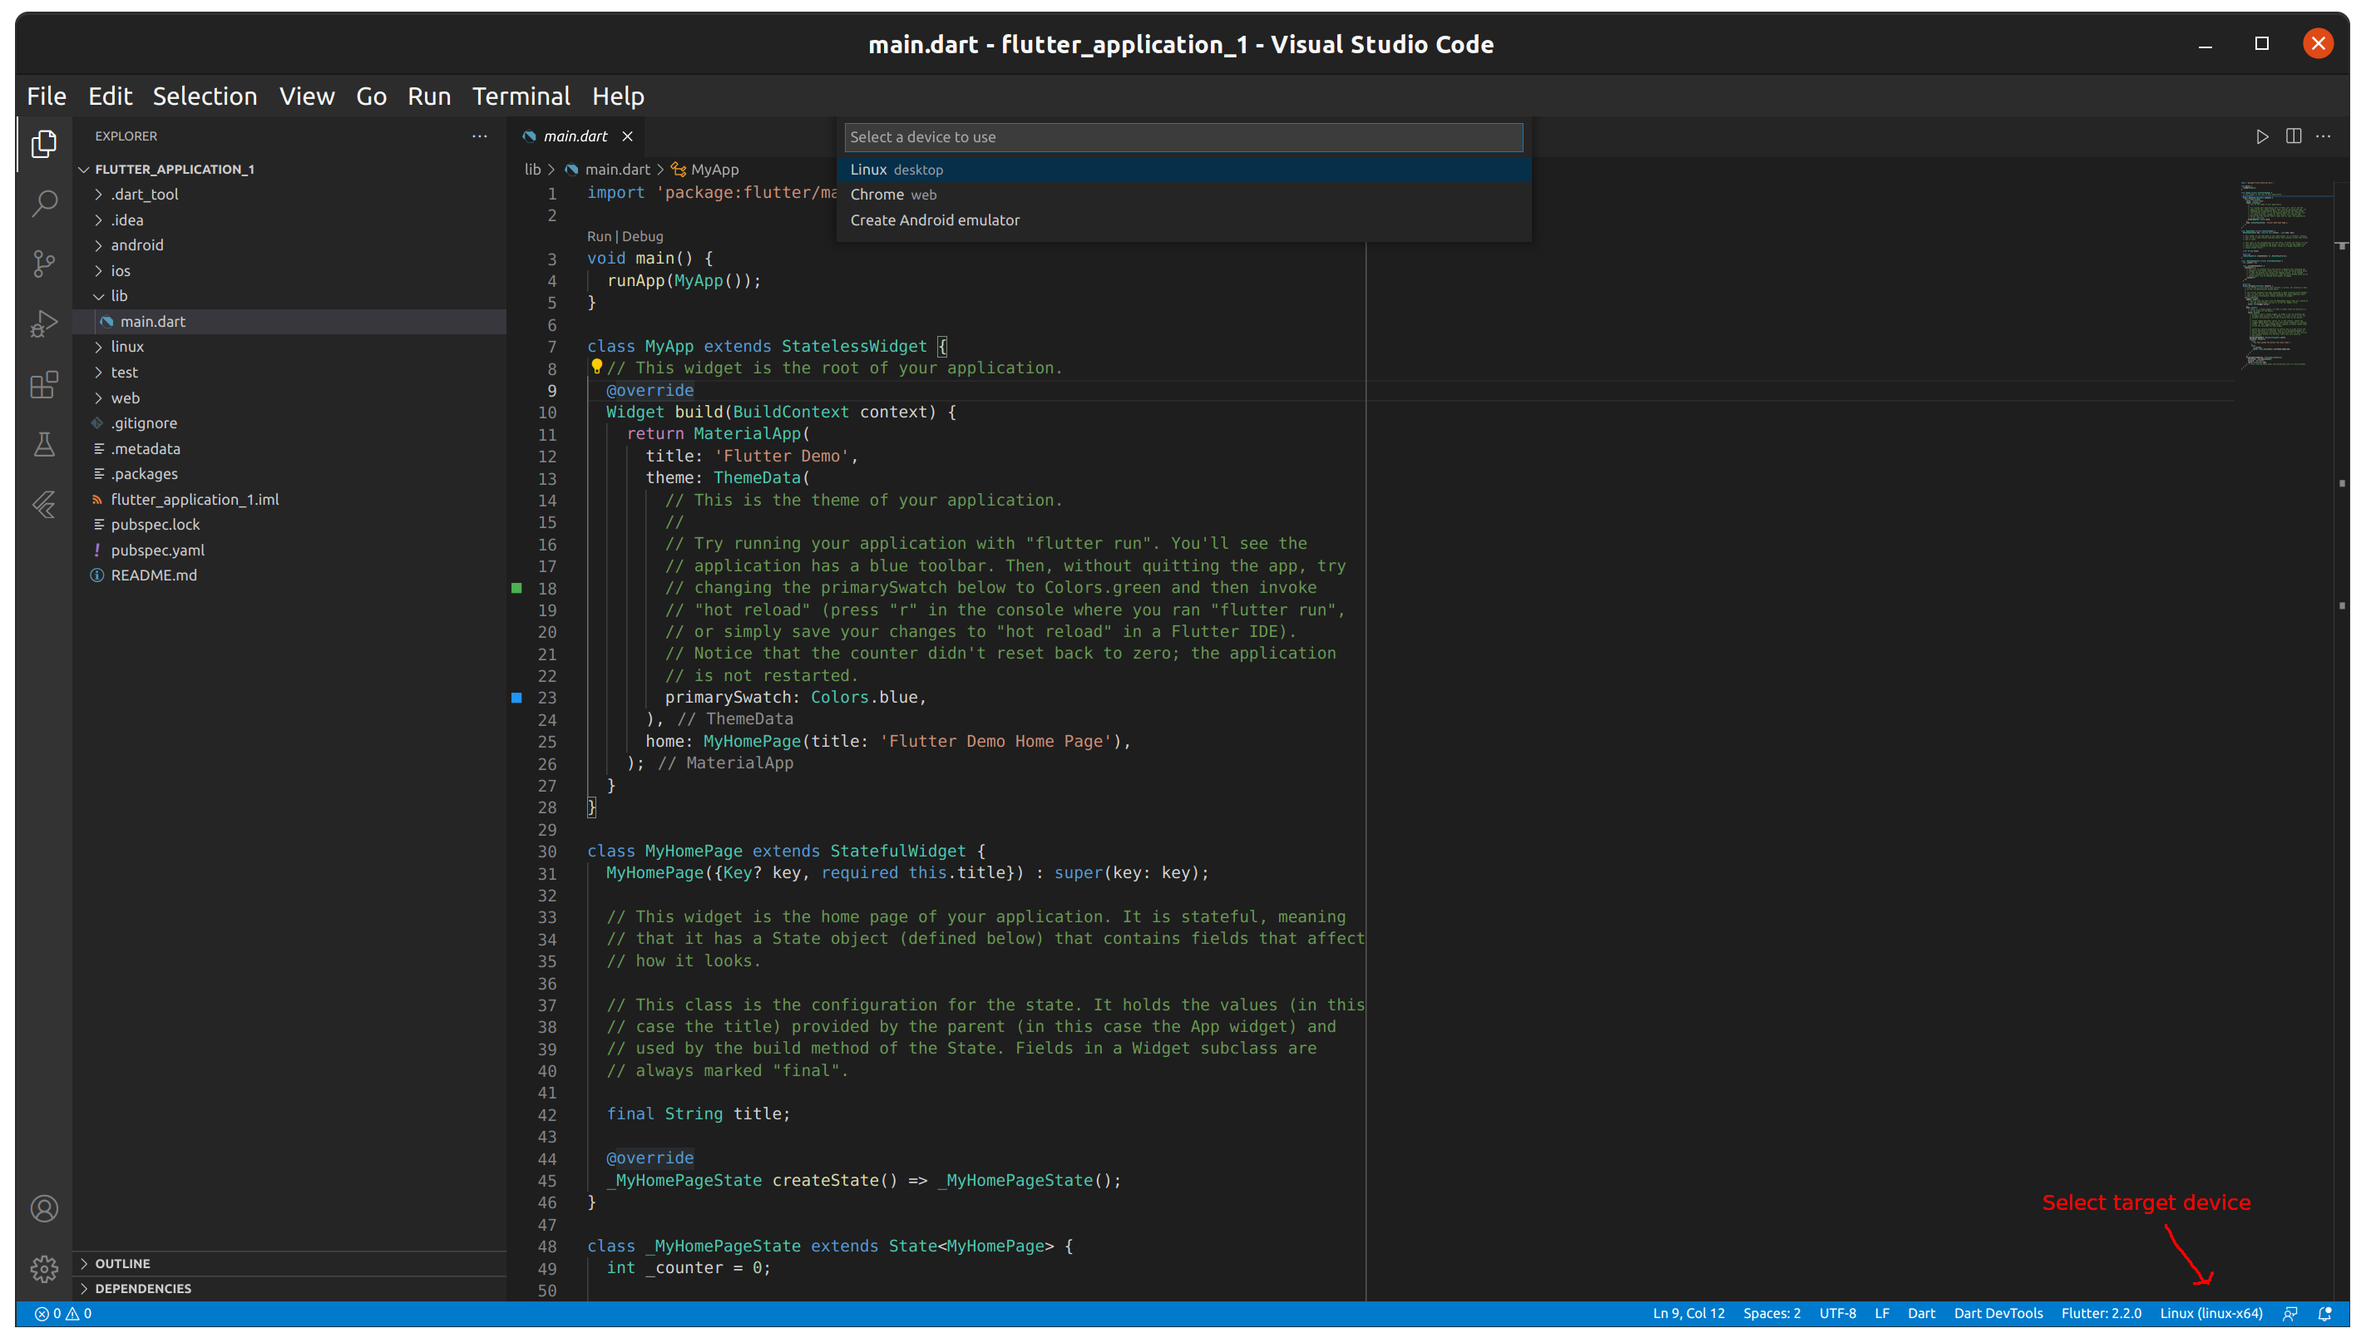Click the Split Editor icon
Viewport: 2366px width, 1343px height.
[x=2293, y=136]
